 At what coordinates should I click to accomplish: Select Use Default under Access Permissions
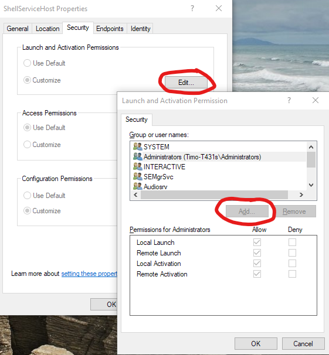tap(45, 128)
